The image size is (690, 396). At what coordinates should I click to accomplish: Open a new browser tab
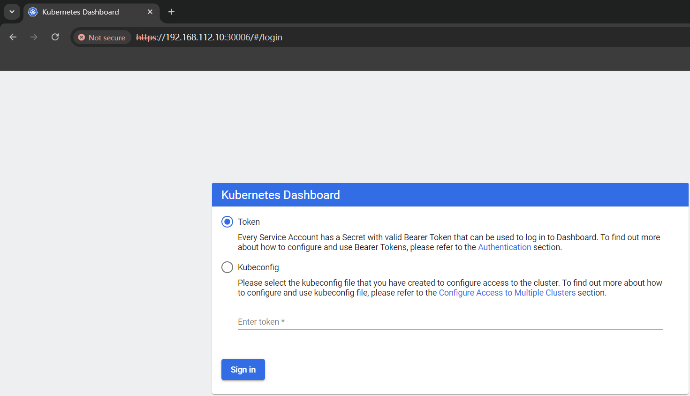coord(172,12)
